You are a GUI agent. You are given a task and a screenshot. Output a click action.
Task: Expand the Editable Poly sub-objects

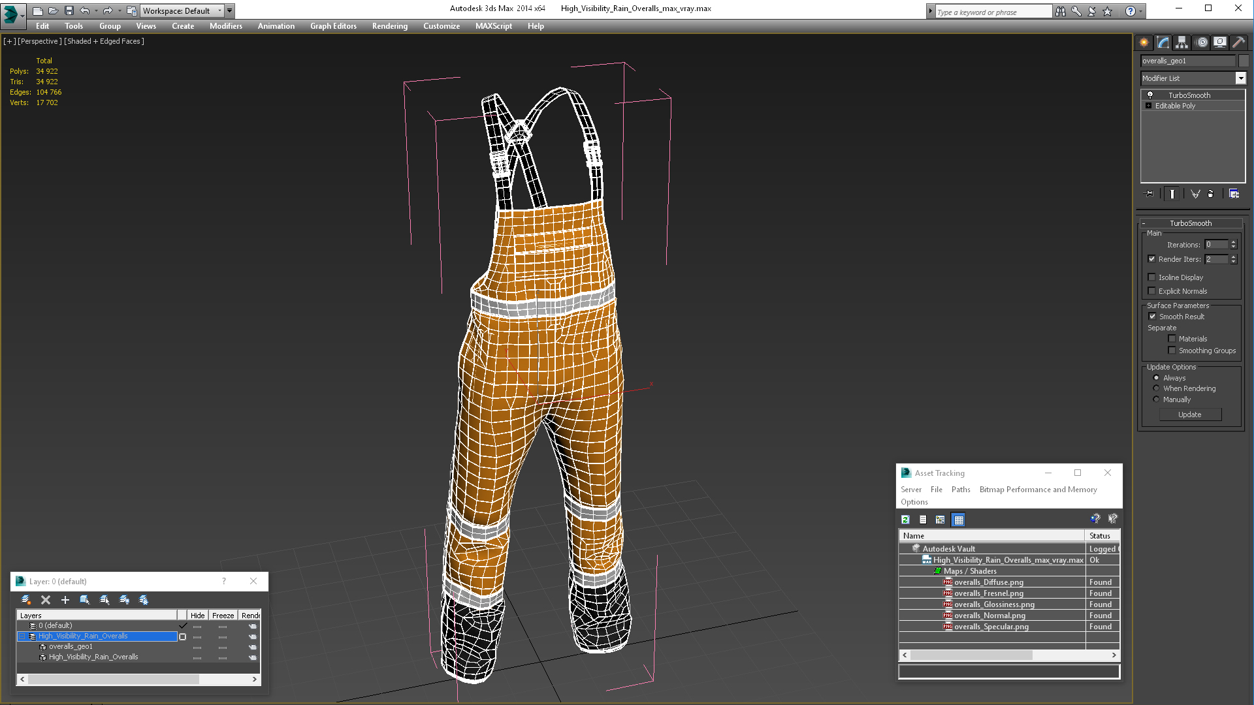coord(1148,106)
